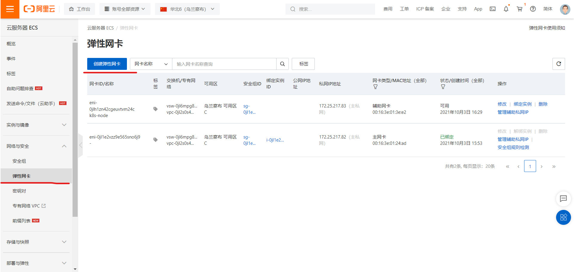Screen dimensions: 574x272
Task: Open the notifications bell
Action: coord(506,9)
